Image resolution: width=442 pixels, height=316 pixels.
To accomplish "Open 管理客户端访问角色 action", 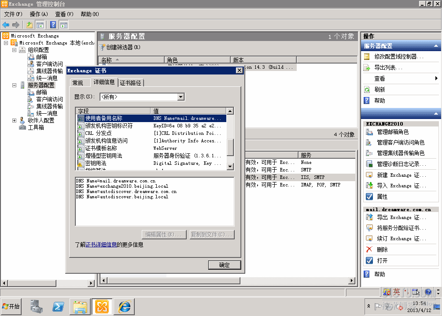I will tap(401, 142).
